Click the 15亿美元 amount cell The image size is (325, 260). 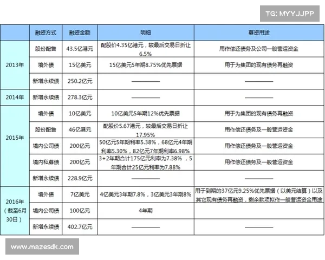point(80,65)
